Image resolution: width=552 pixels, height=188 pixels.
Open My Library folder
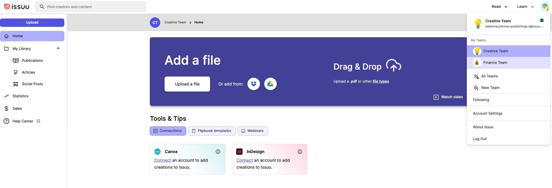(x=22, y=49)
